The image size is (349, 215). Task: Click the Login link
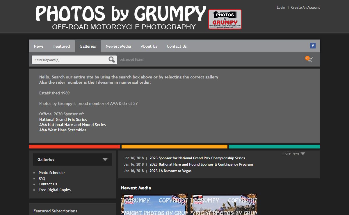pos(281,8)
